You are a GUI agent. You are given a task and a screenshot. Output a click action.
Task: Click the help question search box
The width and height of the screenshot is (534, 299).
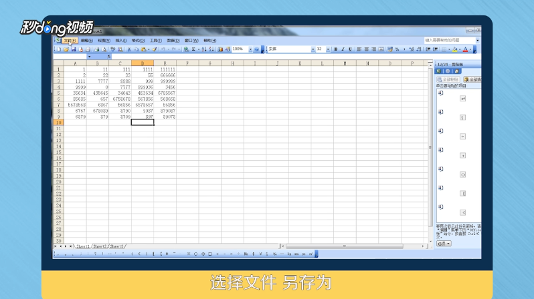(450, 40)
